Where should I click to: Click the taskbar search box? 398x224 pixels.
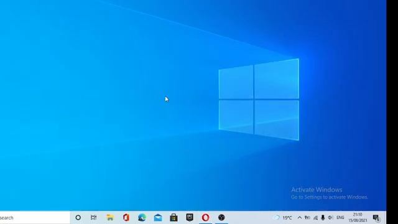point(35,218)
